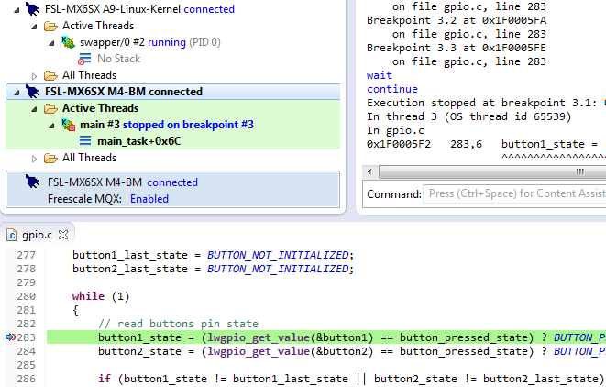Screen dimensions: 606x387
Task: Click the swapper/0 #2 thread icon
Action: click(69, 42)
